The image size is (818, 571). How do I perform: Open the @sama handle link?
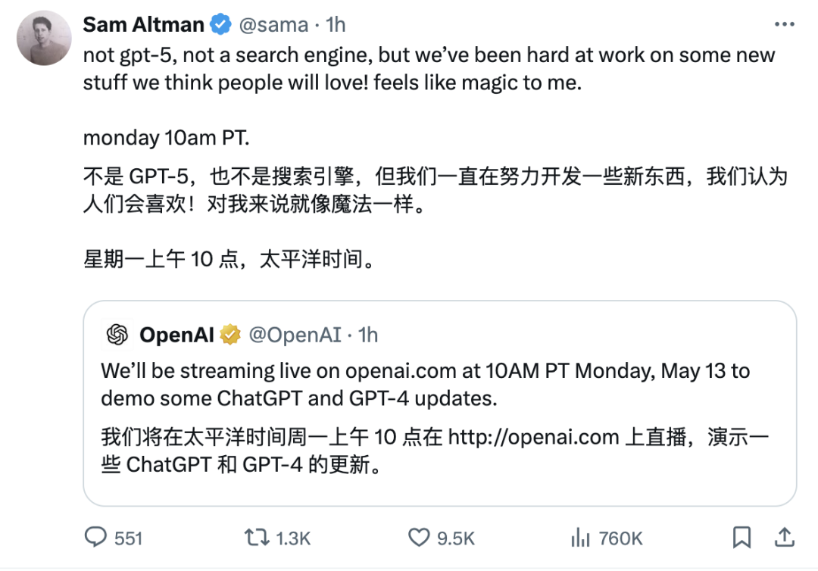tap(273, 25)
